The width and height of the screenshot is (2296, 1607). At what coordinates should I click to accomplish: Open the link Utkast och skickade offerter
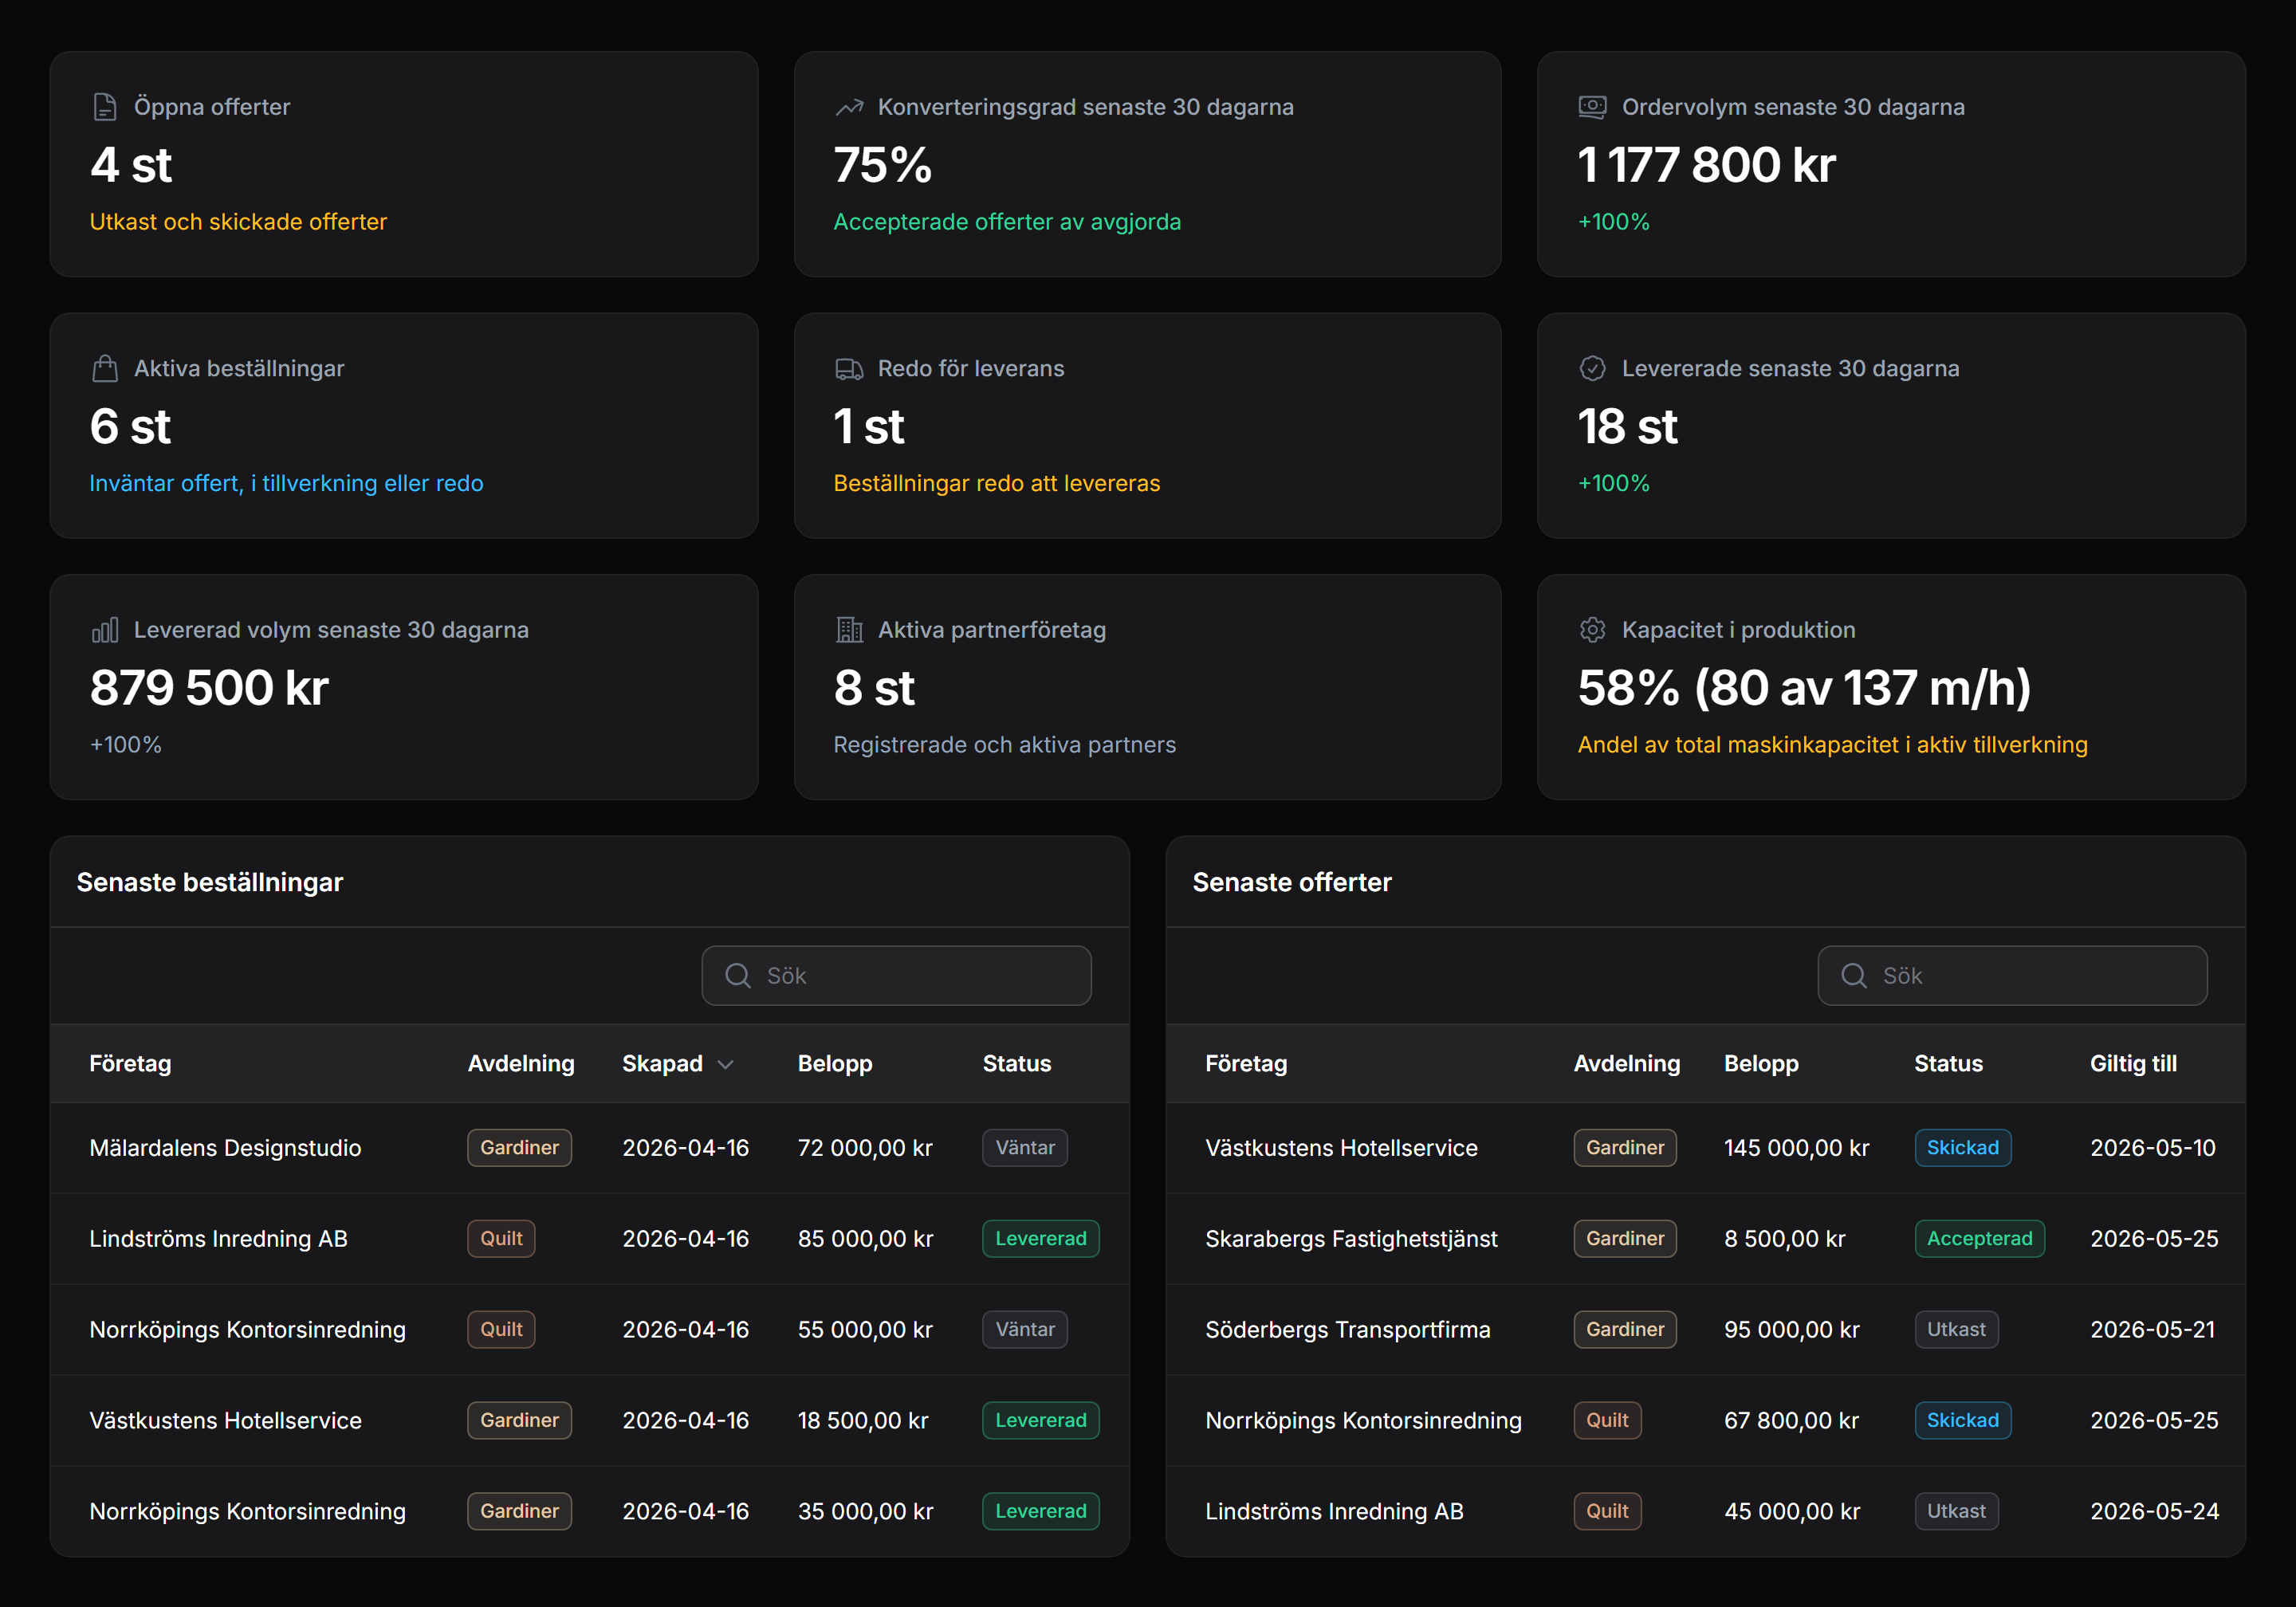point(238,222)
